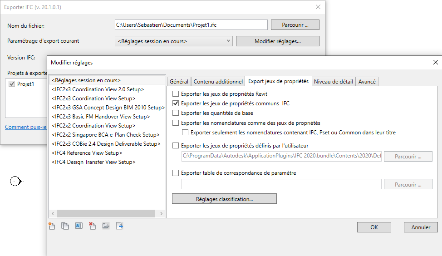Click Réglages classification button
Viewport: 442px width, 256px height.
(x=224, y=199)
